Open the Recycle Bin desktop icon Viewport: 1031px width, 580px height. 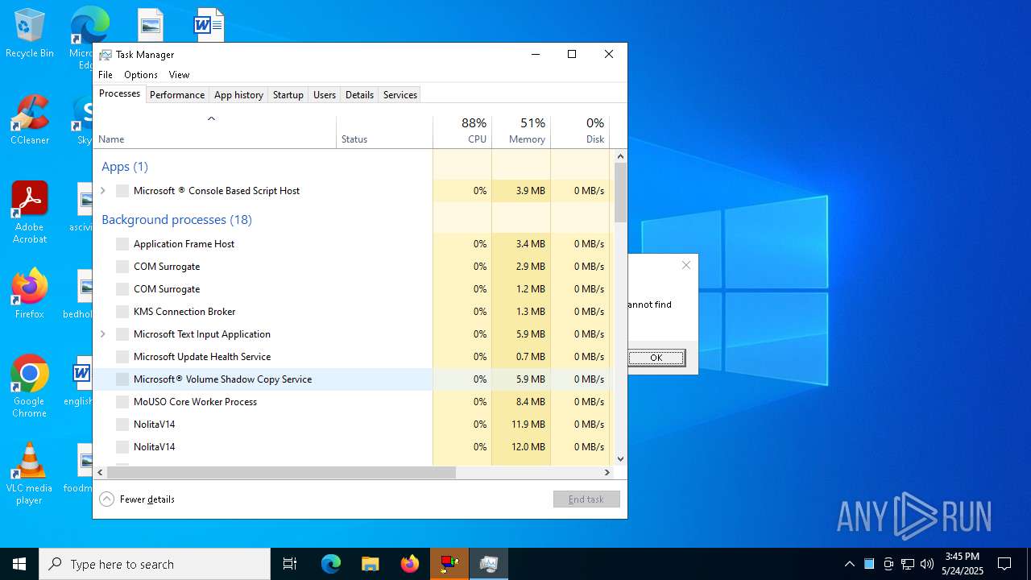tap(30, 34)
